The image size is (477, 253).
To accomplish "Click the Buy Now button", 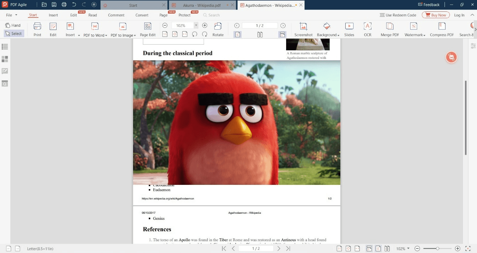I will click(x=436, y=15).
